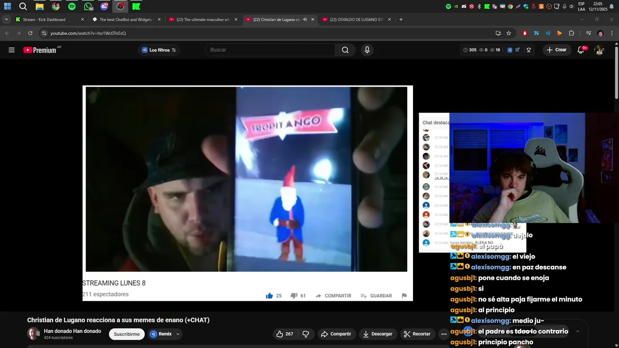Open the channel avatar beside Suscribirme
The width and height of the screenshot is (619, 348).
pyautogui.click(x=33, y=334)
